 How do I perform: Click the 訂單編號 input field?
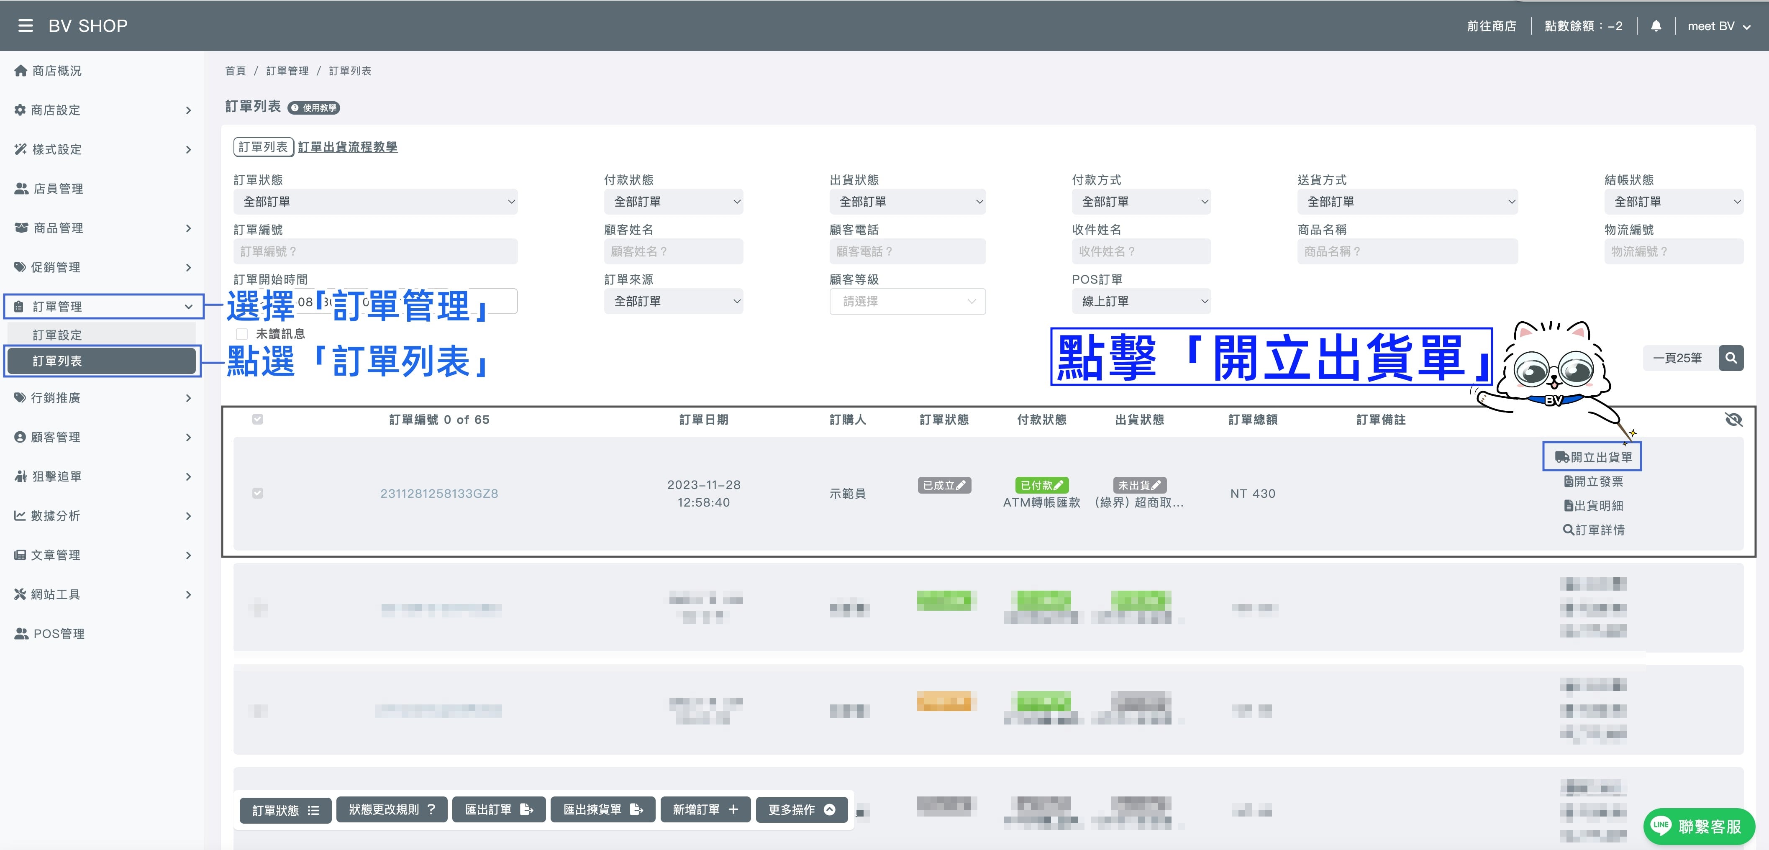[375, 251]
